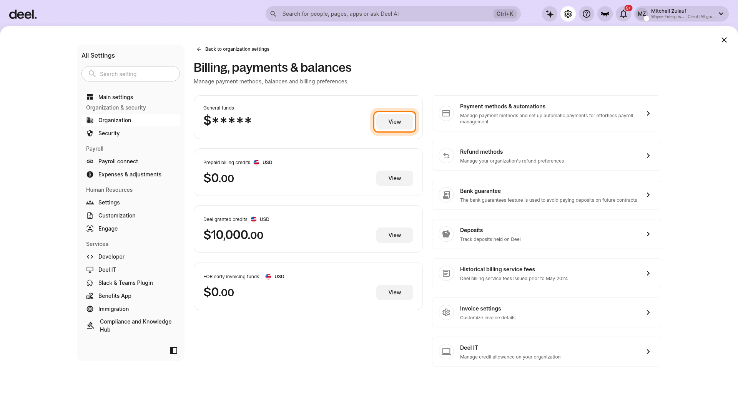Click the Search setting field
The image size is (738, 415).
coord(131,74)
